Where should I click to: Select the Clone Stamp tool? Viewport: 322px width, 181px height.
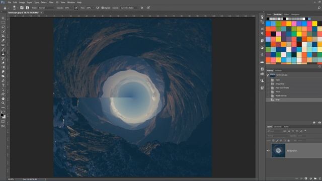tap(3, 54)
